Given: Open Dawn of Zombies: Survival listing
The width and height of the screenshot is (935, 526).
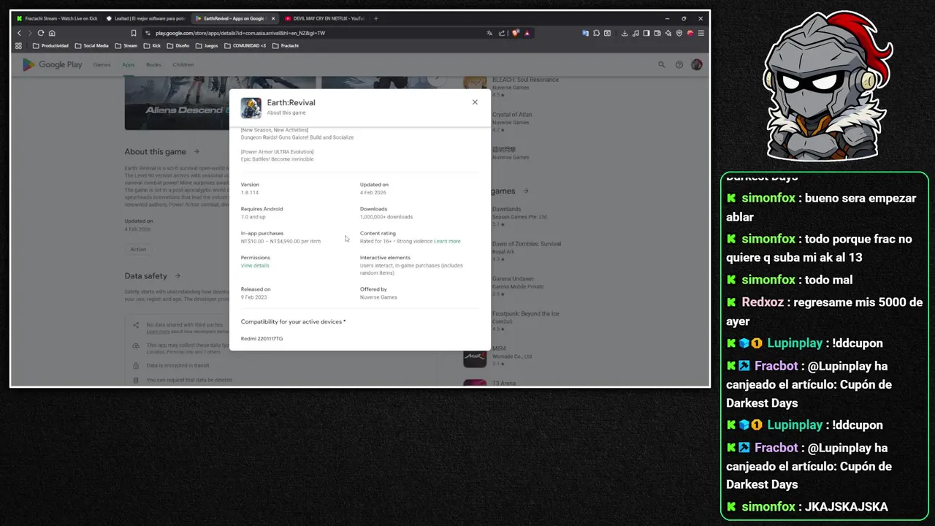Looking at the screenshot, I should 527,243.
